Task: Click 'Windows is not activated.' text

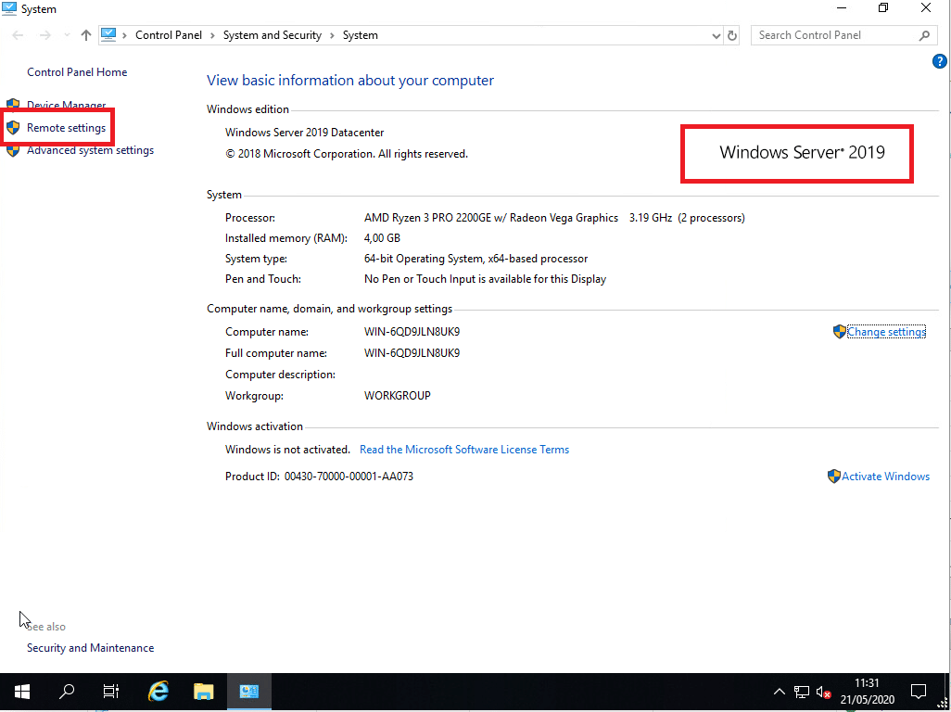Action: tap(287, 450)
